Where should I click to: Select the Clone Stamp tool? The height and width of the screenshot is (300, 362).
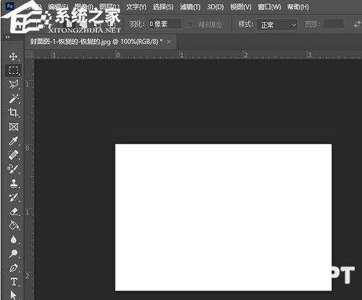pos(14,183)
